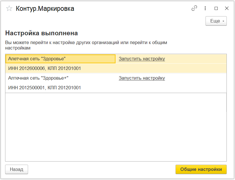
Task: Get a link using the chain icon
Action: (194, 8)
